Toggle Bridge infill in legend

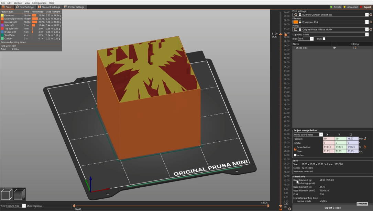[x=8, y=32]
